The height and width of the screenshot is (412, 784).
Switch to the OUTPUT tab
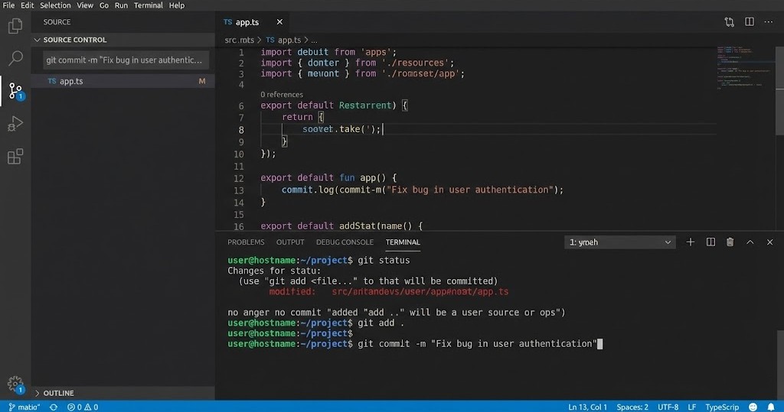[x=290, y=242]
